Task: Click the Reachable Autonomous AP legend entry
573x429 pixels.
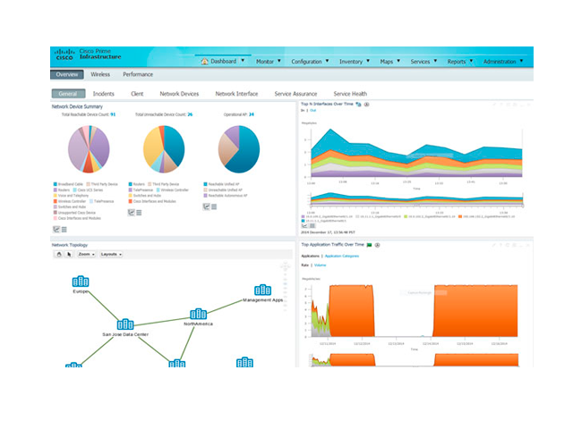Action: click(226, 196)
